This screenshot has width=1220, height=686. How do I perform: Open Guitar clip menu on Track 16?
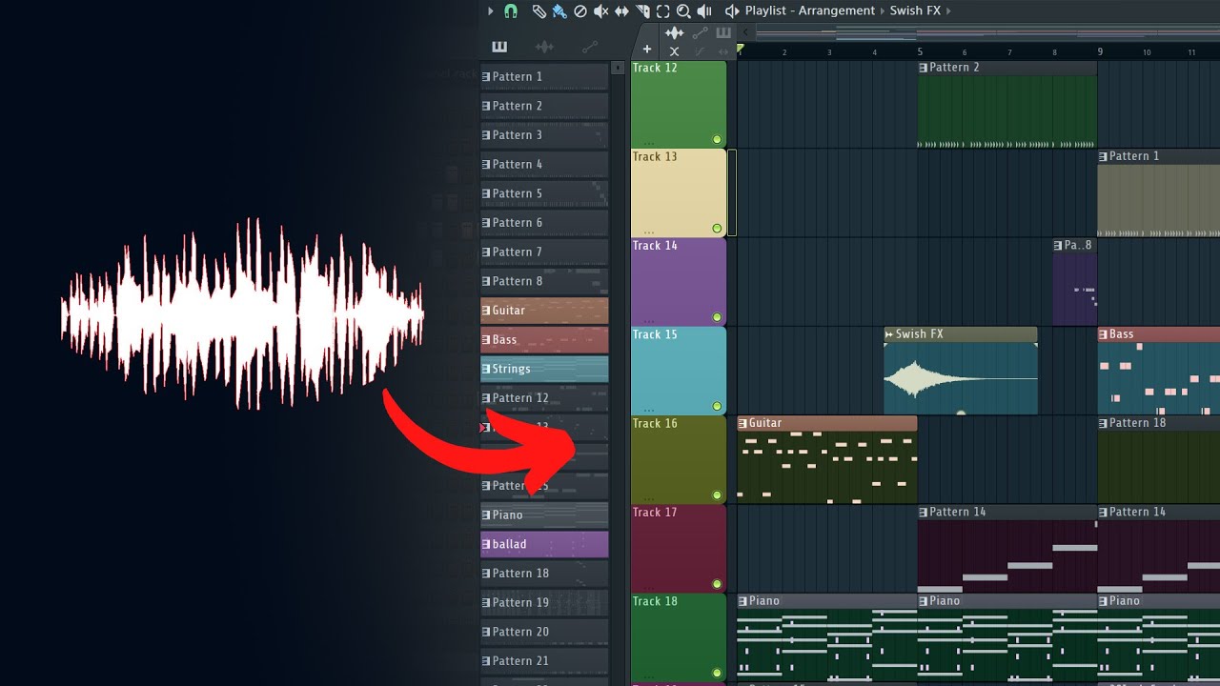point(743,423)
